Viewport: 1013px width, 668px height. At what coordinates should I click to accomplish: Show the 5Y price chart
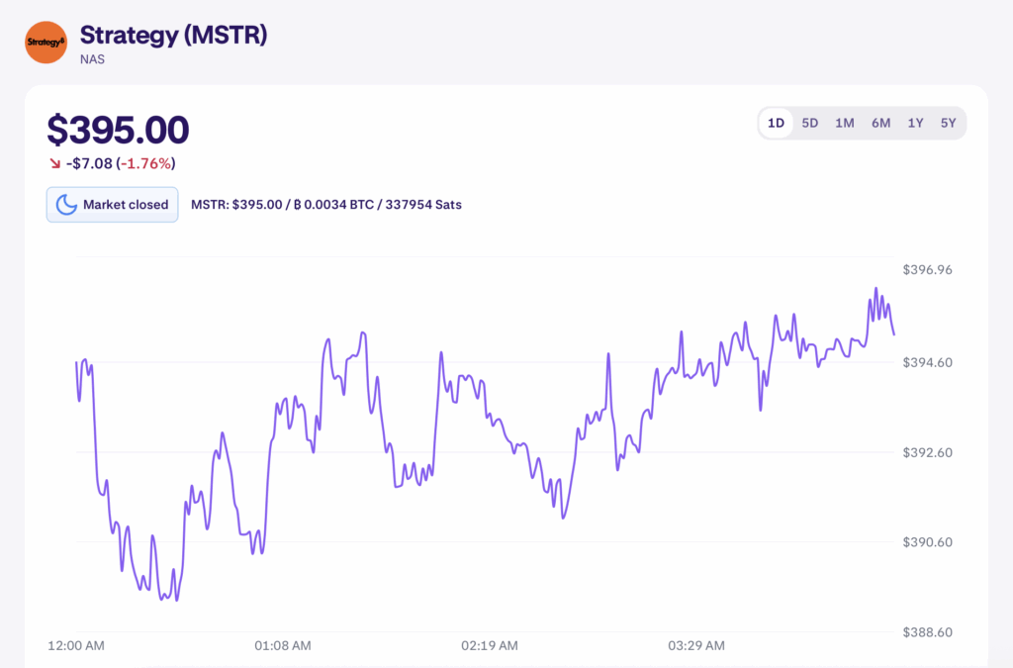pos(948,123)
